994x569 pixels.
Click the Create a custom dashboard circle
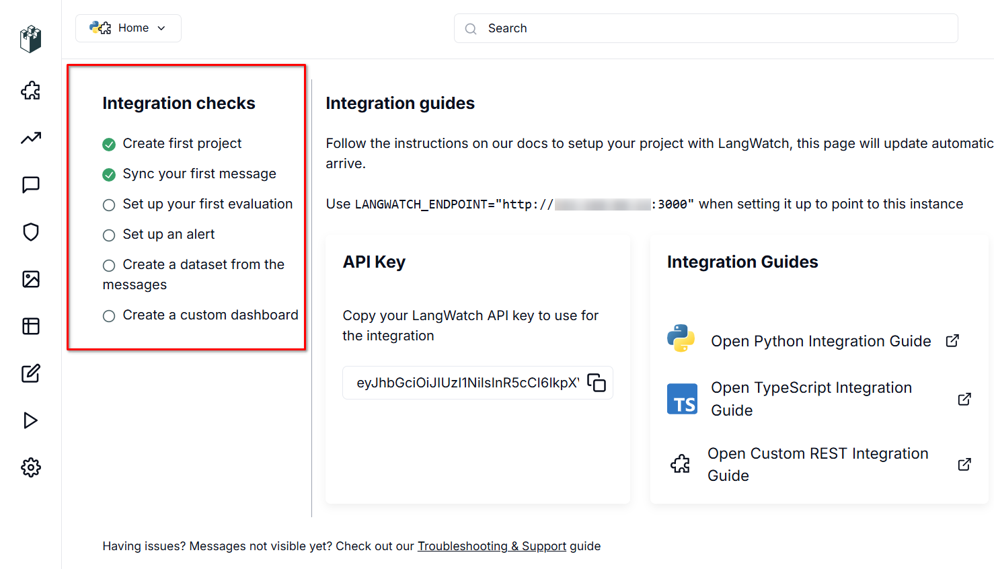click(109, 316)
